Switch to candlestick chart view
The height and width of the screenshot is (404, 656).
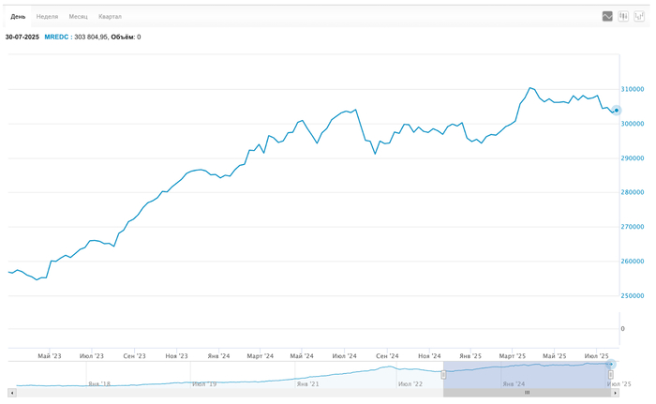pos(623,16)
